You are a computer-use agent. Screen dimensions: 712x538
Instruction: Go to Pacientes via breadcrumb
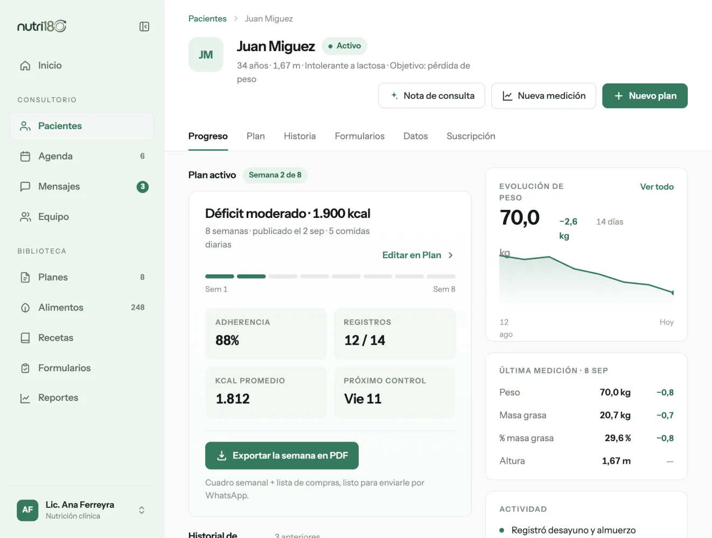(207, 19)
